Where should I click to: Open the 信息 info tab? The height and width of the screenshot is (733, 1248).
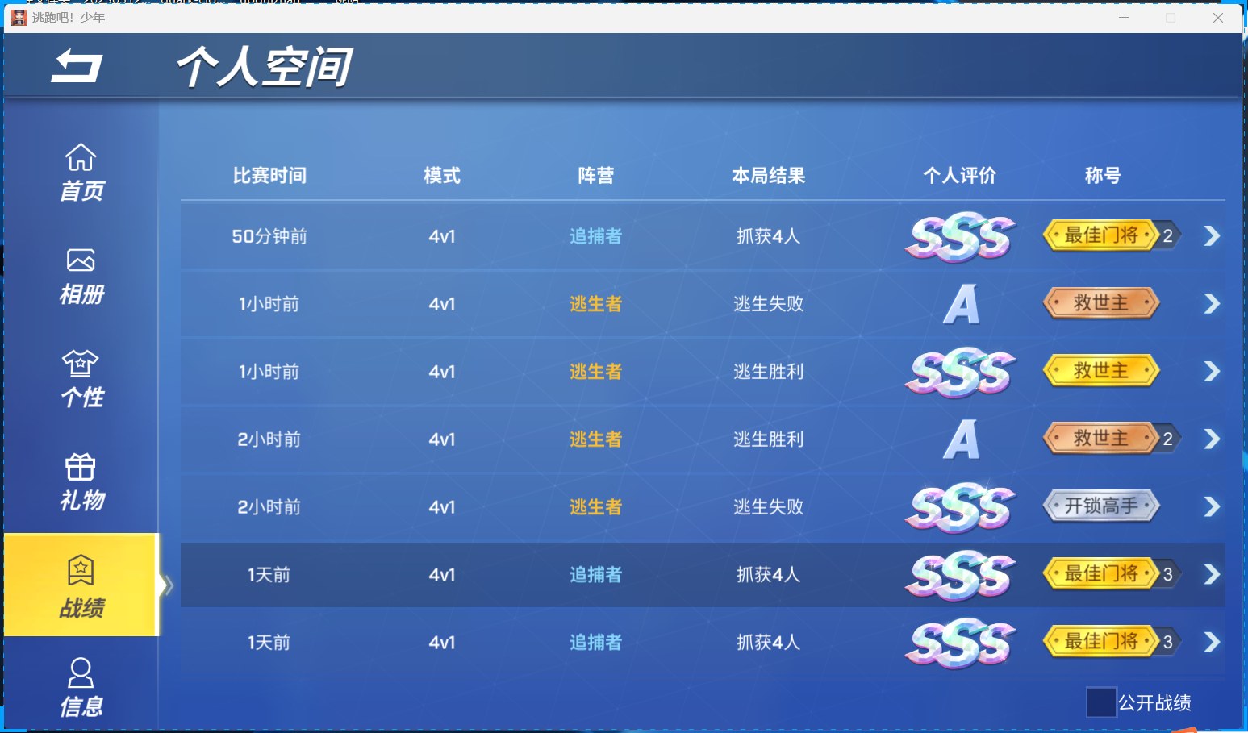(81, 688)
